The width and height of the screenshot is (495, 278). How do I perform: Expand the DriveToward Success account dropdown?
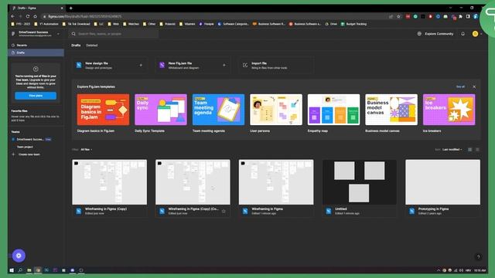point(58,34)
